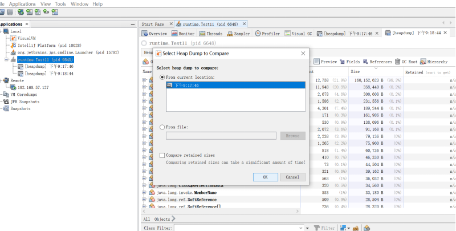This screenshot has height=231, width=456.
Task: Click the Snapshots folder icon
Action: click(6, 108)
